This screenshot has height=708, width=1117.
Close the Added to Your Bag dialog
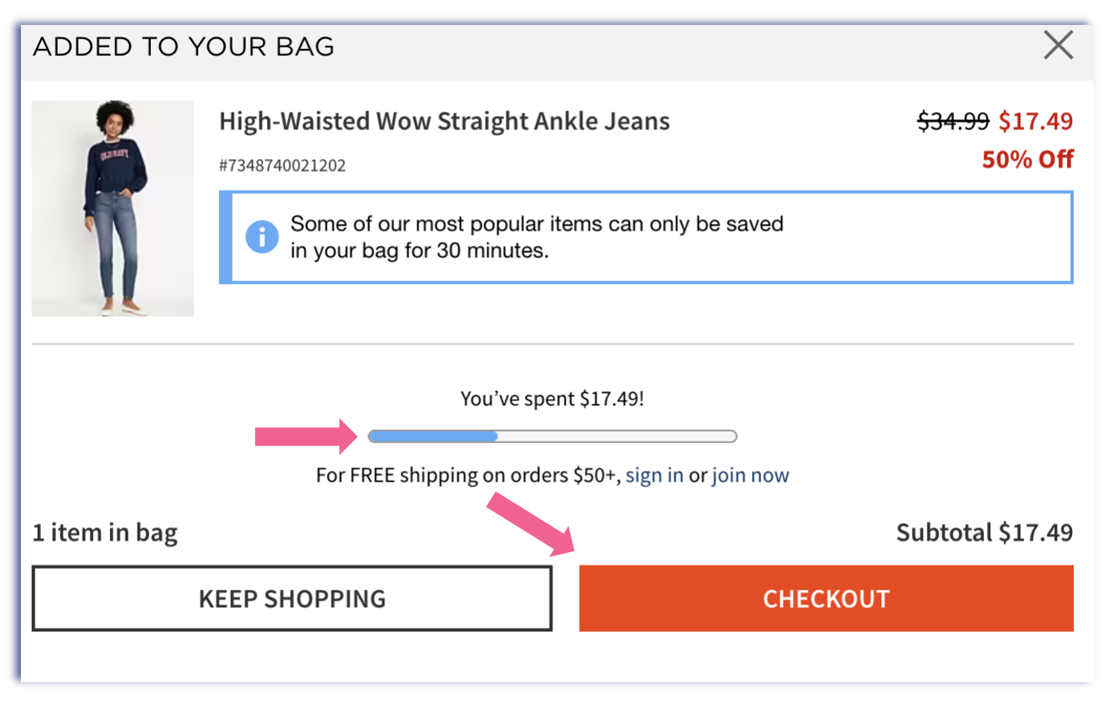coord(1058,45)
